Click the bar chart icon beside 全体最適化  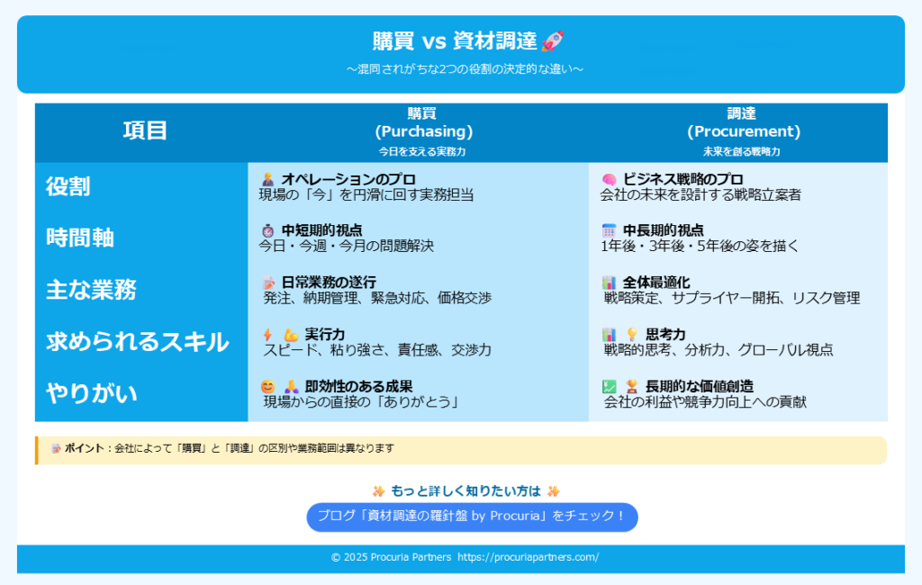pyautogui.click(x=609, y=283)
